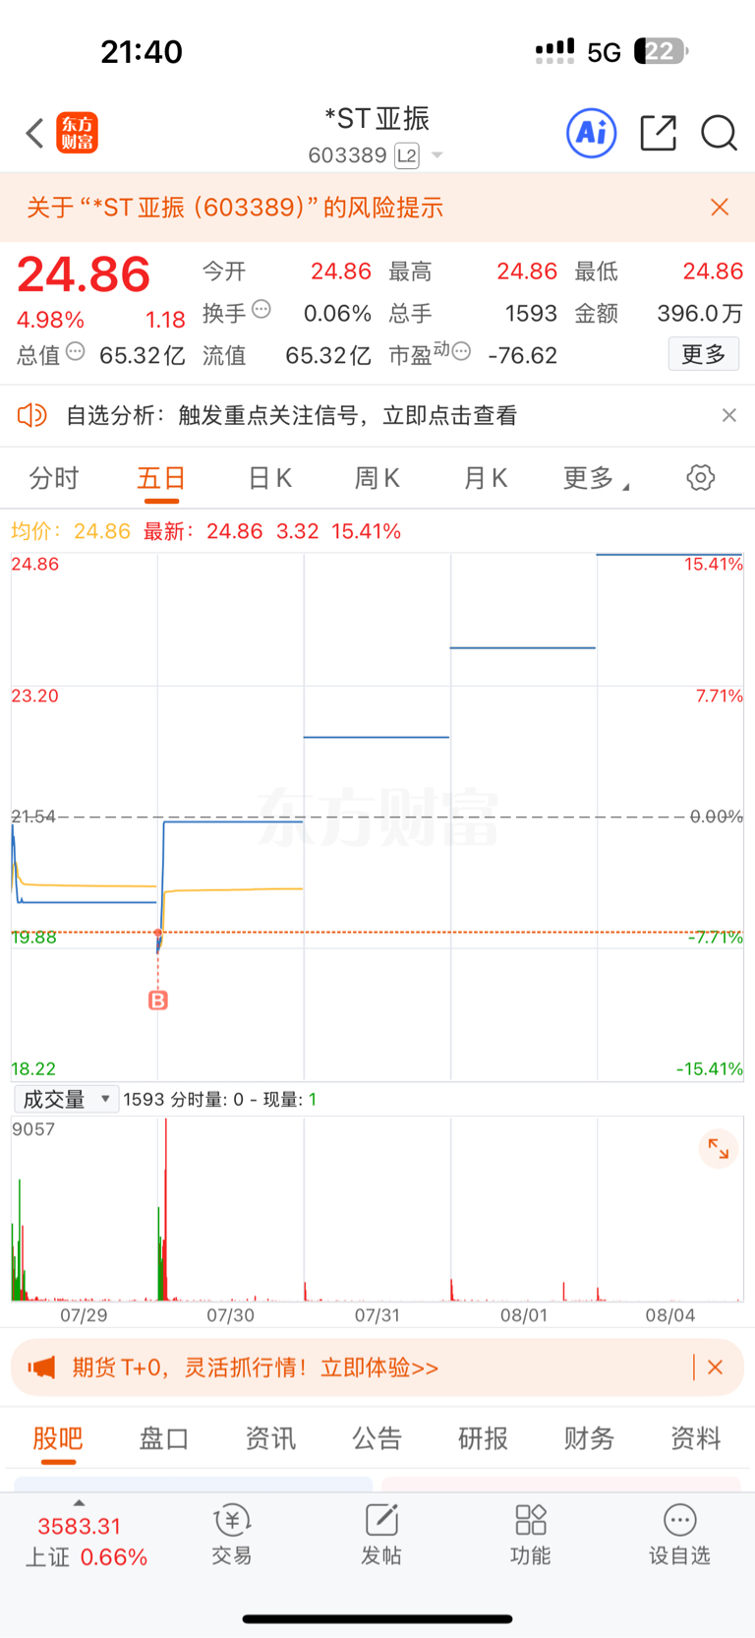
Task: Click the 更多 quote details button
Action: [x=704, y=354]
